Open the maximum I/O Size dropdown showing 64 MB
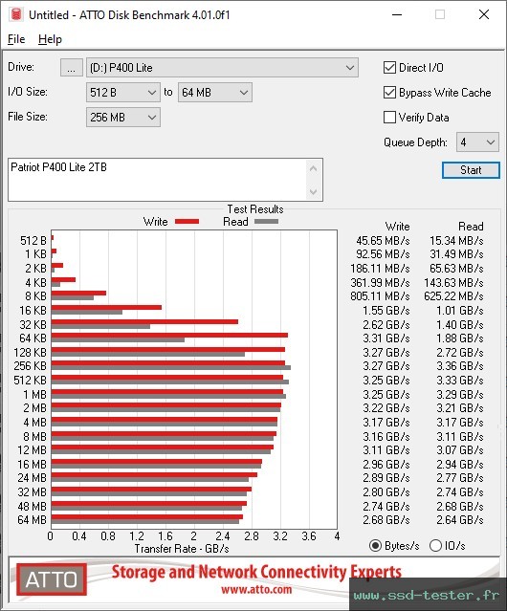 coord(215,93)
